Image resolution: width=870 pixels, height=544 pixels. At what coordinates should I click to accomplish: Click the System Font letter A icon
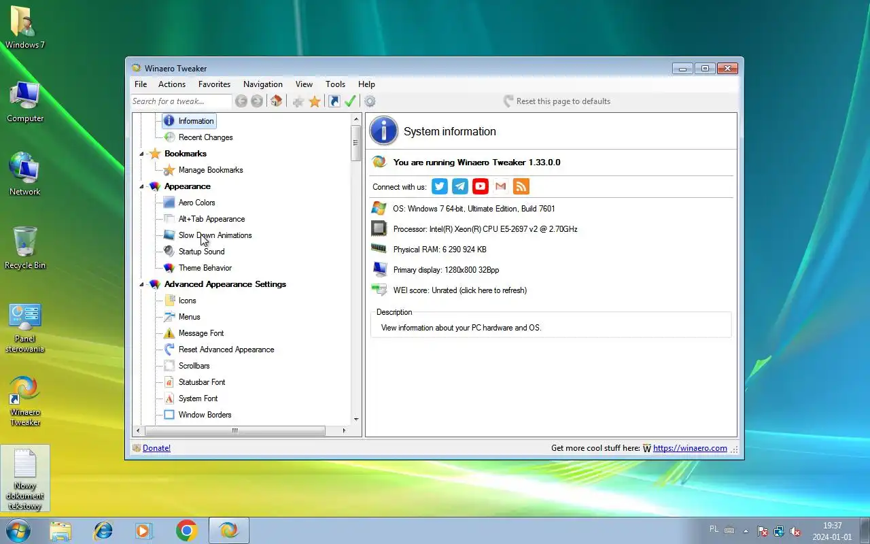[169, 398]
